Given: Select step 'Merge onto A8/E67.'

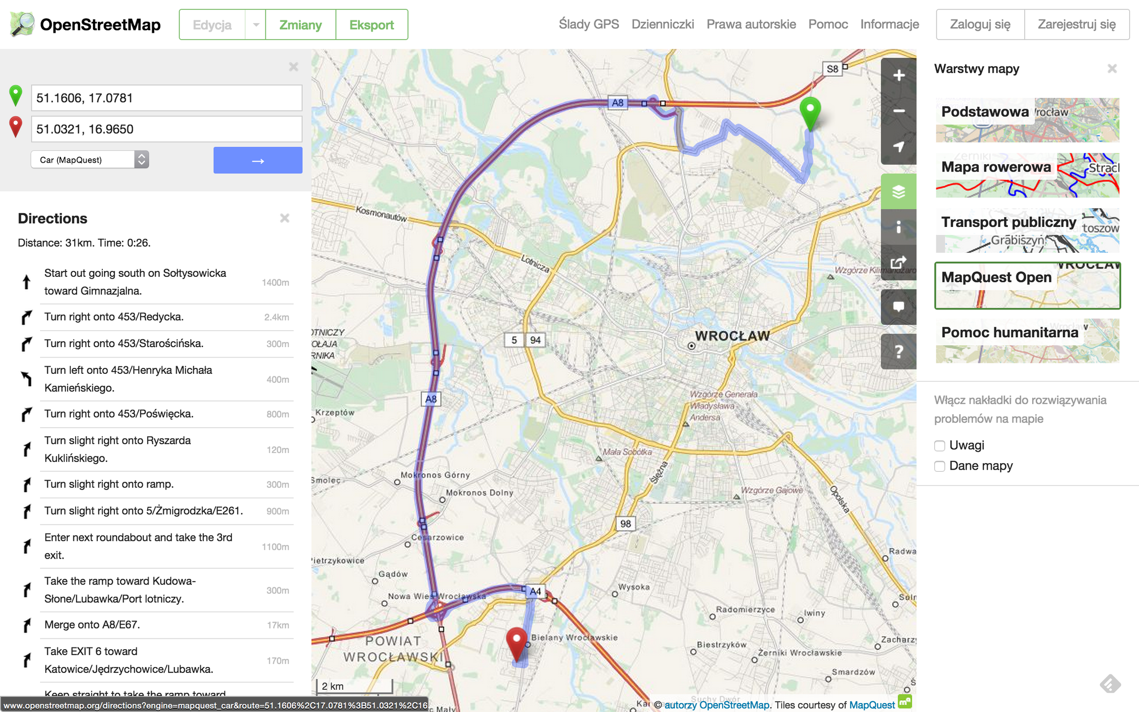Looking at the screenshot, I should coord(156,625).
